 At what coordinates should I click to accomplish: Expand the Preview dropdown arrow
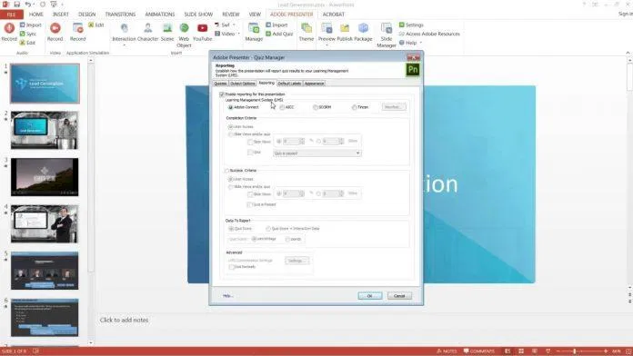[327, 44]
